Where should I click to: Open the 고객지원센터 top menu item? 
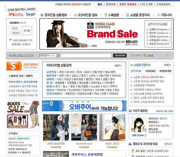pos(163,4)
